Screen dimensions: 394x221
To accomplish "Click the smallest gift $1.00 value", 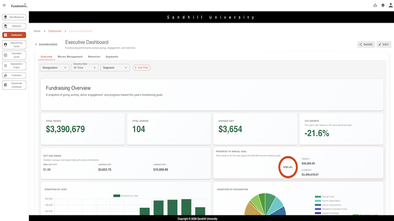I will pos(47,169).
